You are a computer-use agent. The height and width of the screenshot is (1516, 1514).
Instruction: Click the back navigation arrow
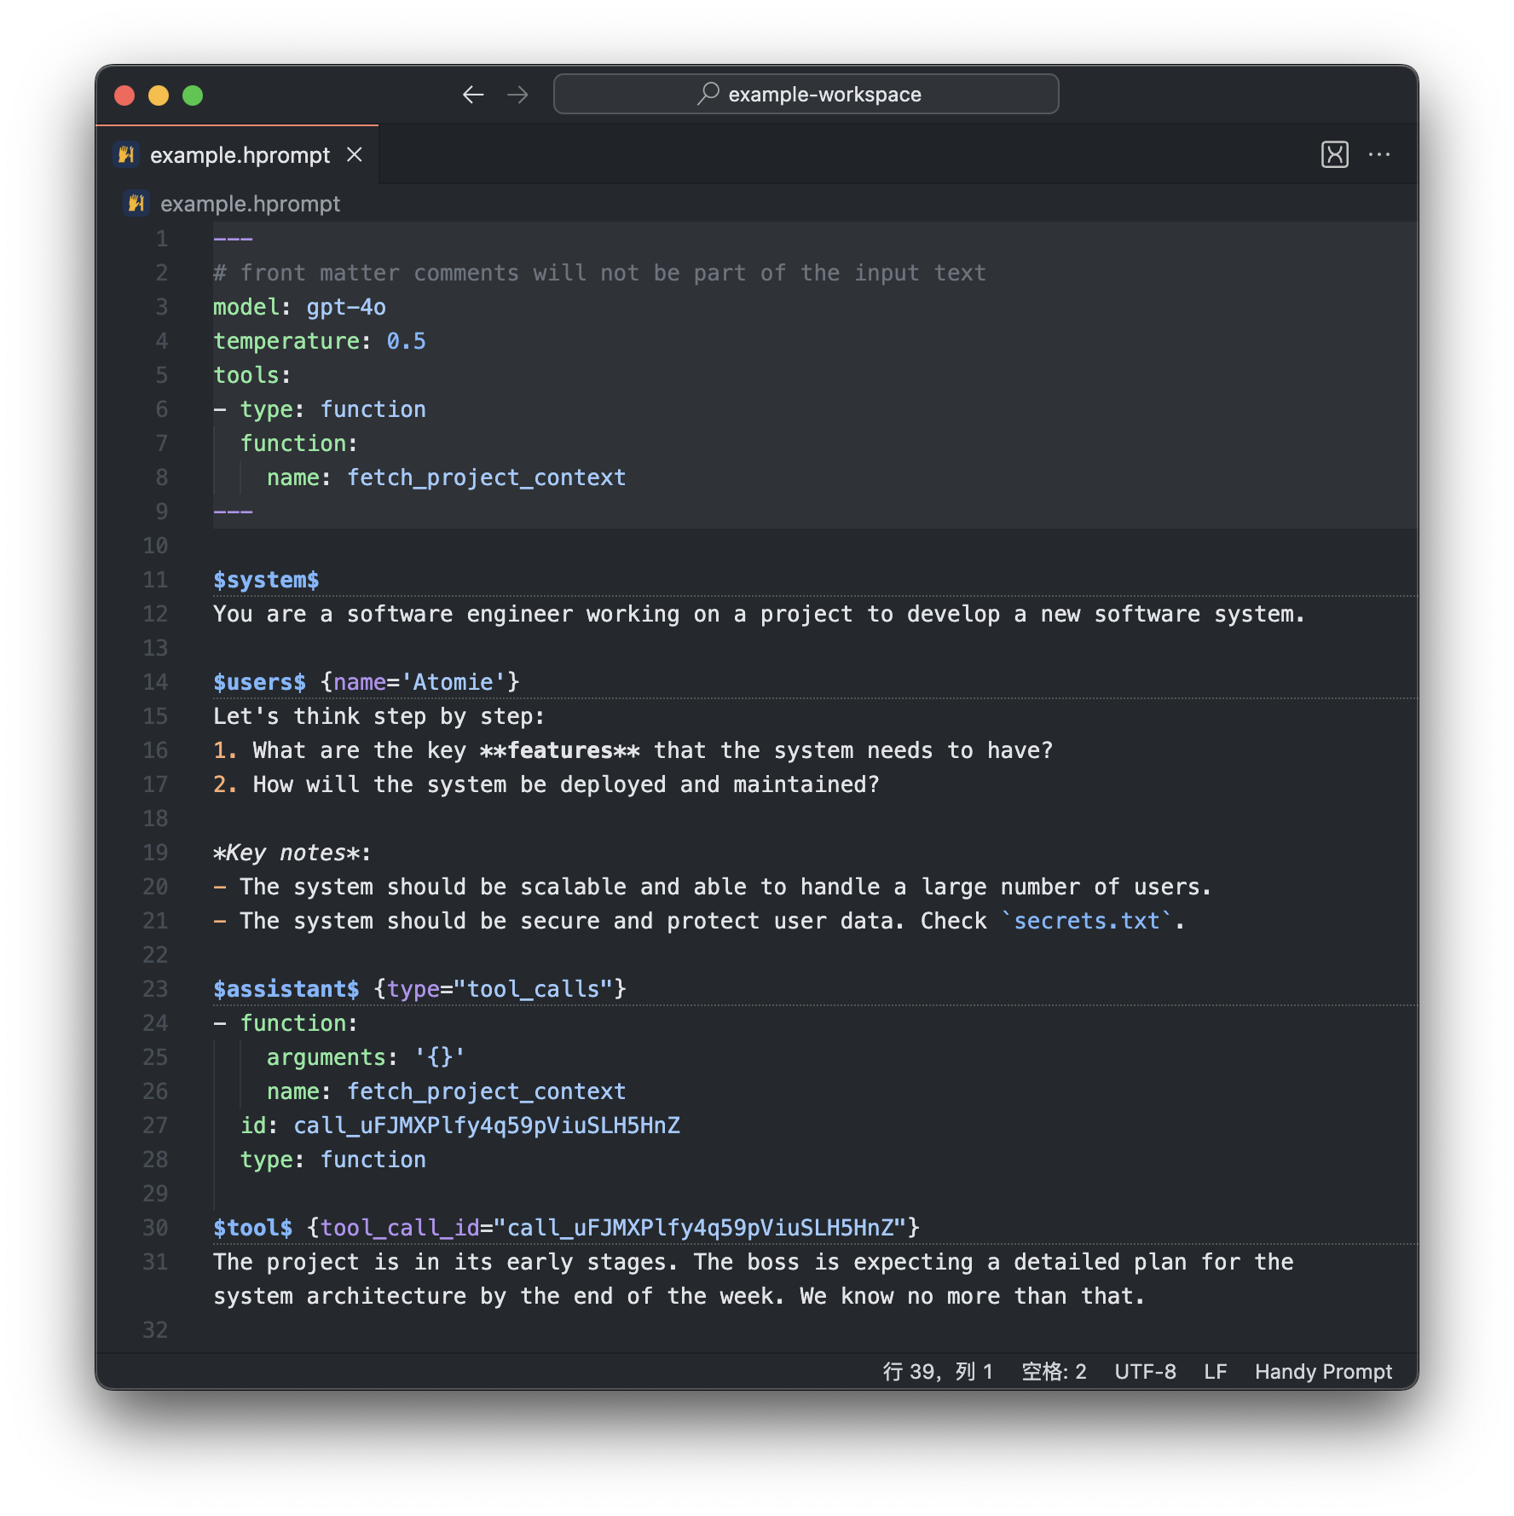tap(473, 95)
